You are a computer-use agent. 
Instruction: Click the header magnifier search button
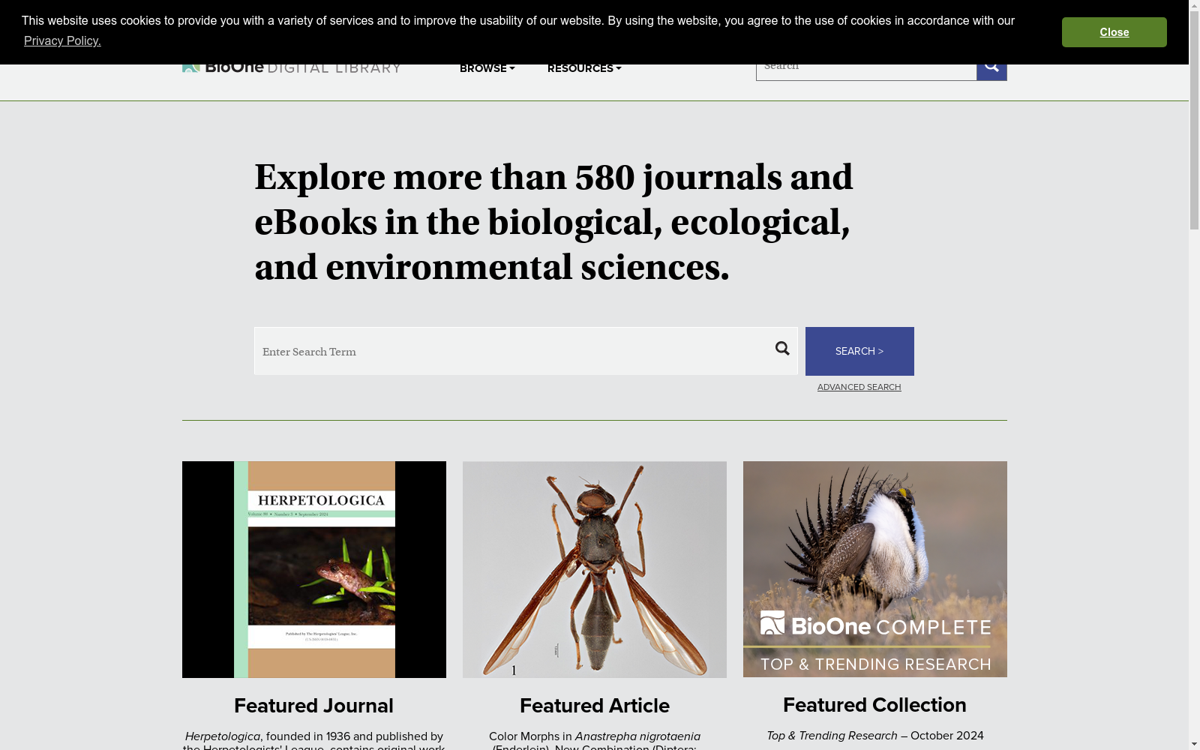coord(991,72)
